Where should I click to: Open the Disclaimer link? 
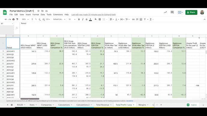pos(130,101)
